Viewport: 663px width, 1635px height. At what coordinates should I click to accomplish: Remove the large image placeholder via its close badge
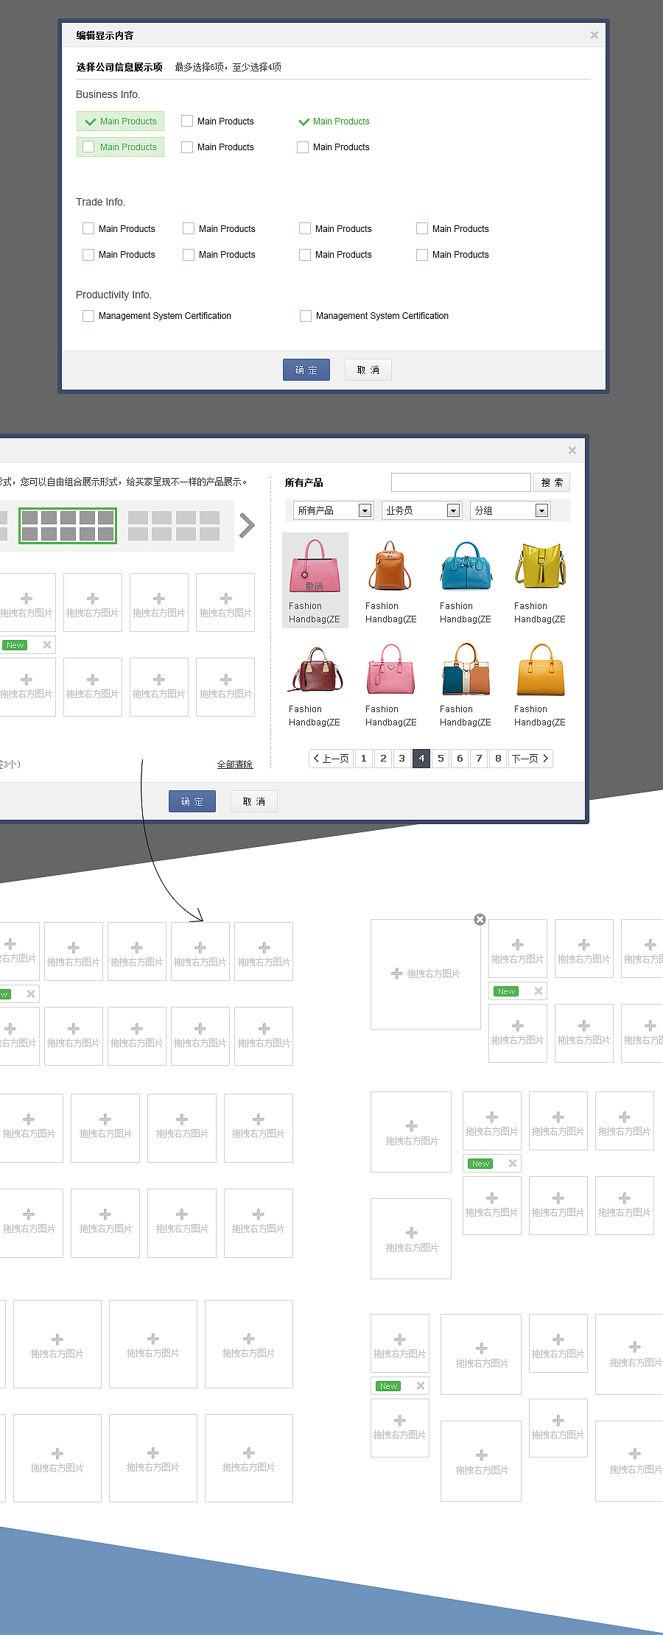click(x=480, y=919)
